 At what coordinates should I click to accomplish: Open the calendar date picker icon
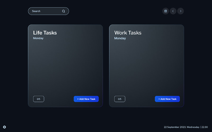click(165, 11)
